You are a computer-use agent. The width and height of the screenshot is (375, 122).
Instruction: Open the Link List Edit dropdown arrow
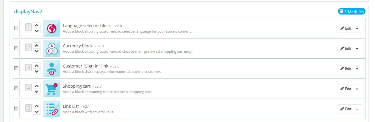click(357, 109)
